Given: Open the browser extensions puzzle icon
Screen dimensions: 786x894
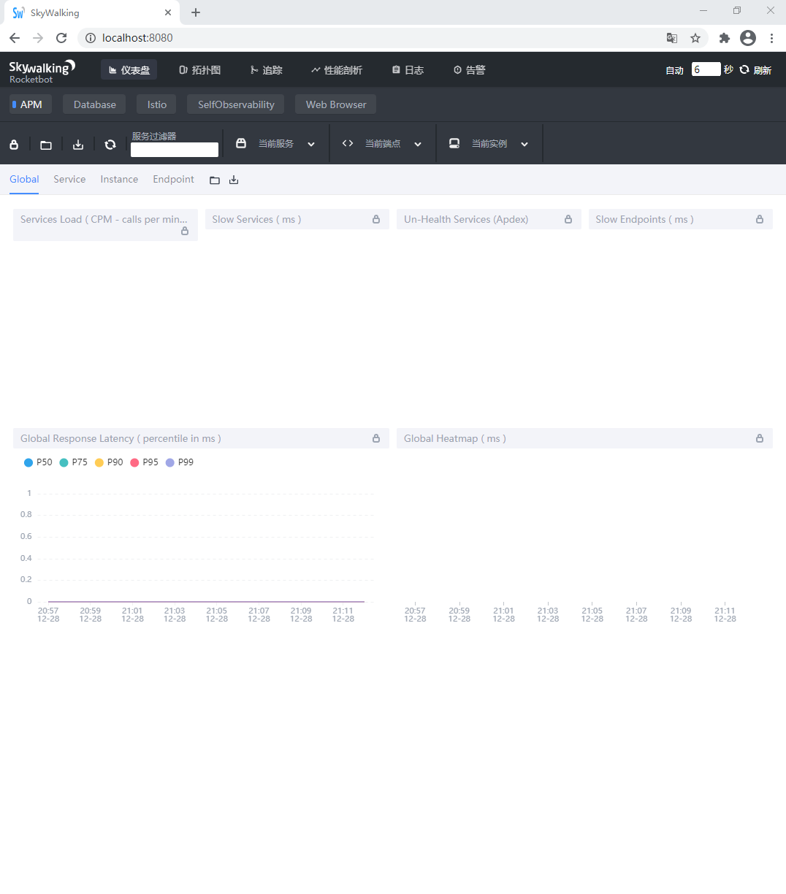Looking at the screenshot, I should point(724,38).
